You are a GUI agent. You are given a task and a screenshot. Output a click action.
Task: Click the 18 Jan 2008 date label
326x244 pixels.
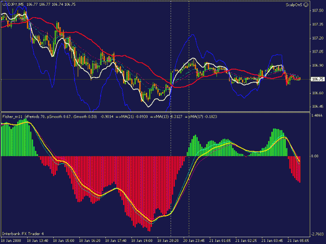point(11,241)
